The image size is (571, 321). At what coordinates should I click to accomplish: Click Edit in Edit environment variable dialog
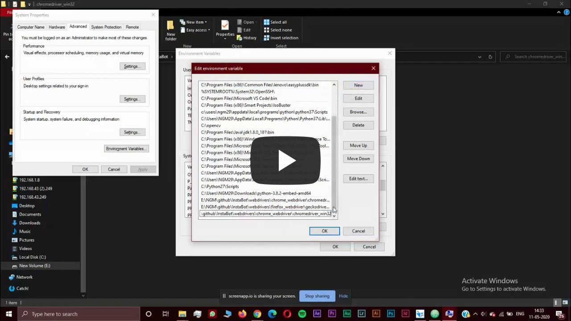click(358, 99)
